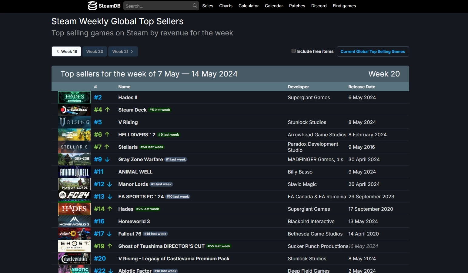
Task: Open Find games in navbar
Action: [344, 6]
